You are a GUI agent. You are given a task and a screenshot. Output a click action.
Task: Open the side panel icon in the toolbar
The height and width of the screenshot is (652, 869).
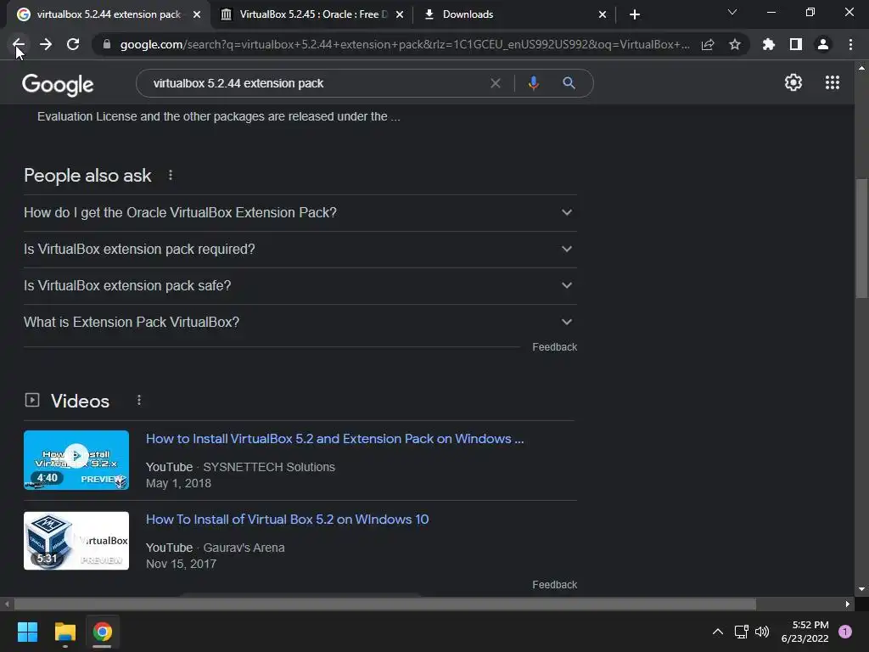[796, 44]
